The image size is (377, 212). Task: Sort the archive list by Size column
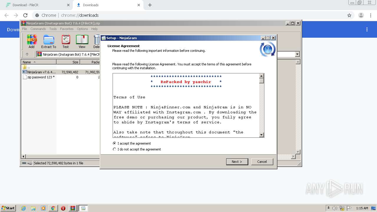68,62
